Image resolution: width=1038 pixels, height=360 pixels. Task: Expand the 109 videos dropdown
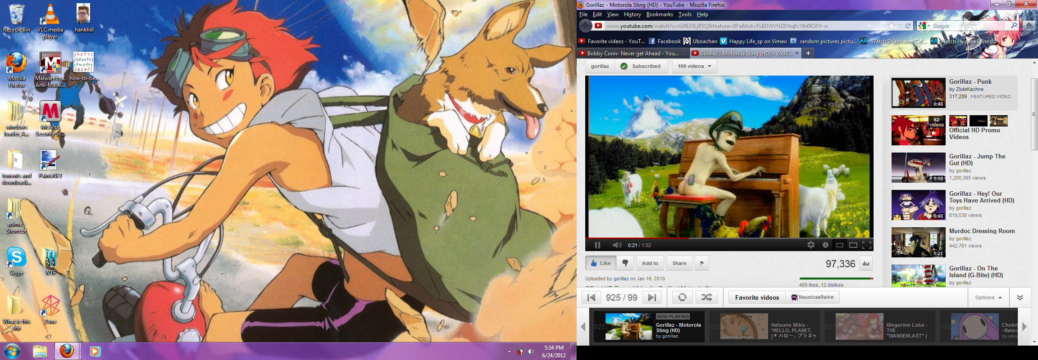tap(694, 66)
